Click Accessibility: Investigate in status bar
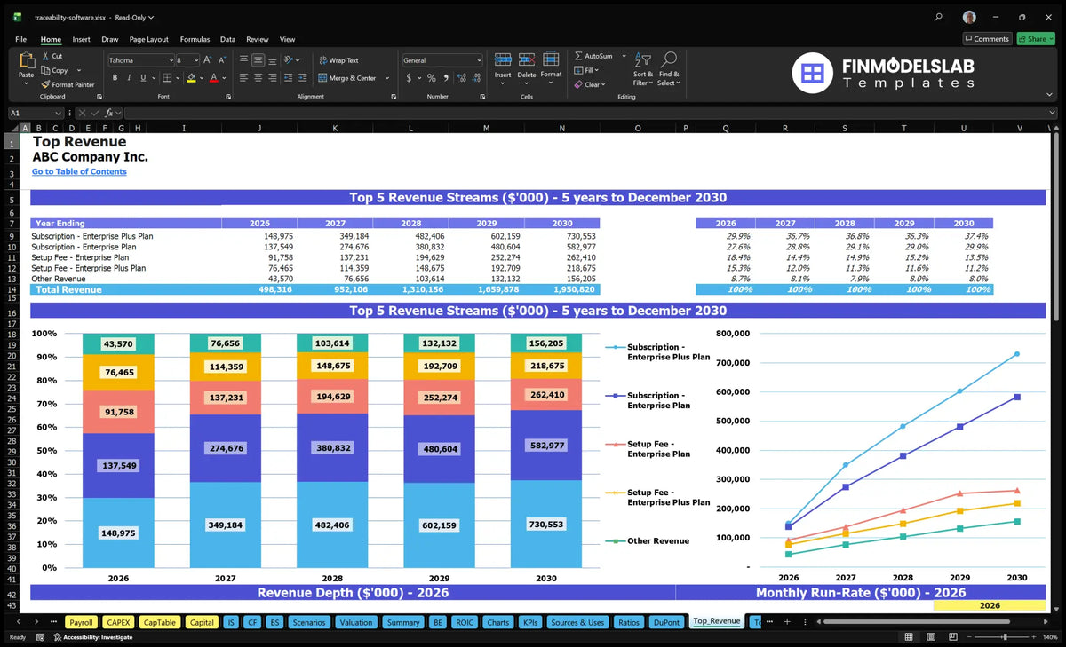Screen dimensions: 1066x647 coord(92,637)
